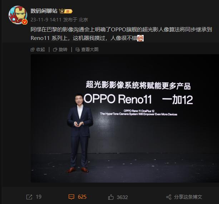Image resolution: width=219 pixels, height=204 pixels.
Task: Click the repost count 19
Action: [x=39, y=197]
